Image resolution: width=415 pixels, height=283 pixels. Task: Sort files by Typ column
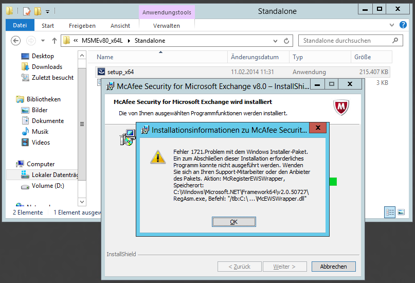tap(320, 57)
